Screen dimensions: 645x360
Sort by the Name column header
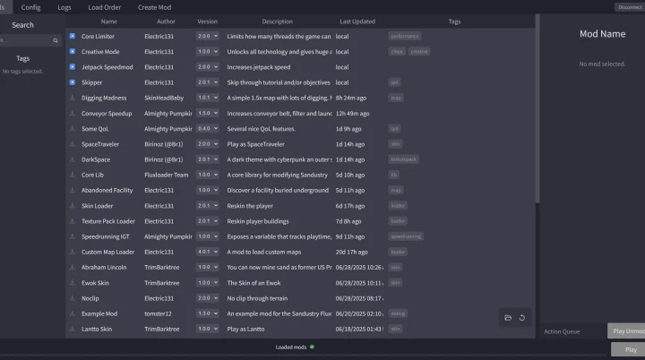(x=109, y=21)
